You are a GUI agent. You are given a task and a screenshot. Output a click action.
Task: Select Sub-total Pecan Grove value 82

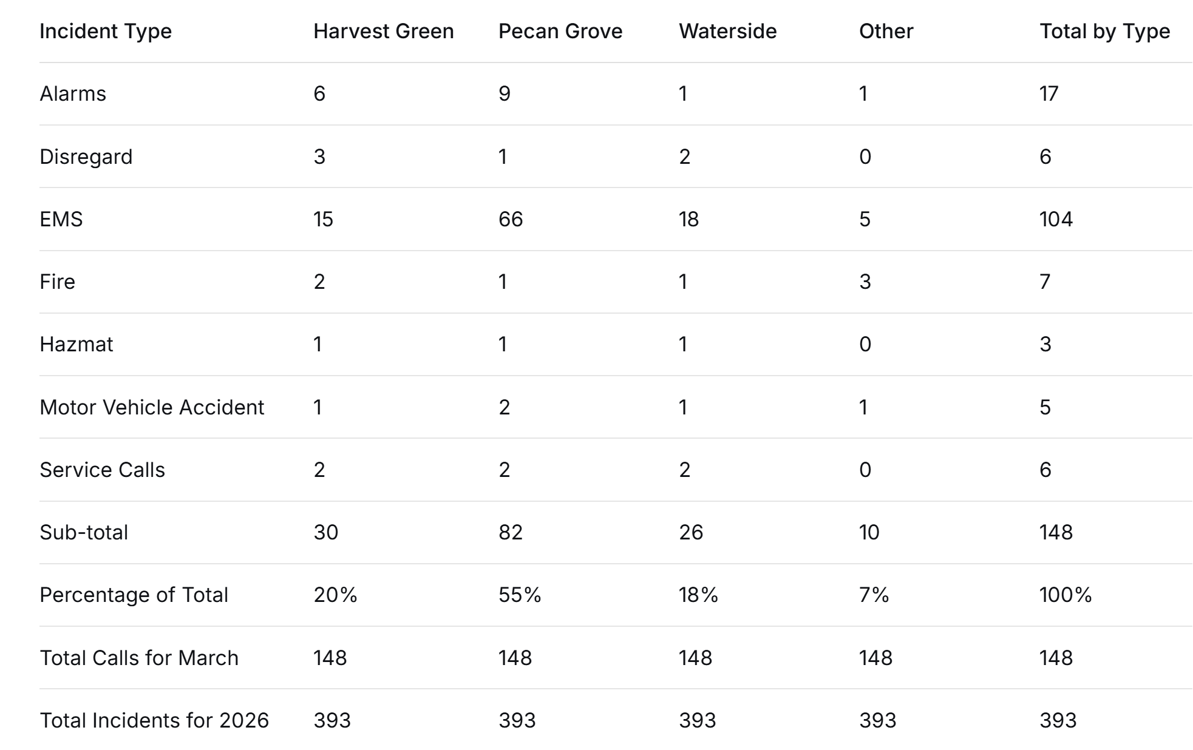coord(510,532)
